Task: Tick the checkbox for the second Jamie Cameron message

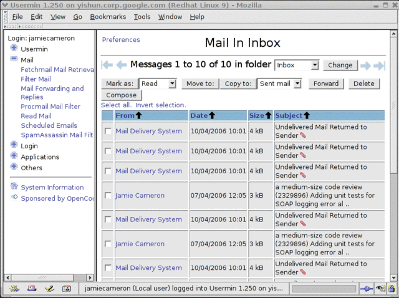Action: tap(108, 244)
